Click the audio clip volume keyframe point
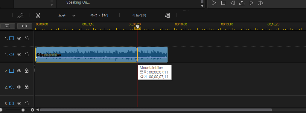 tap(36, 58)
